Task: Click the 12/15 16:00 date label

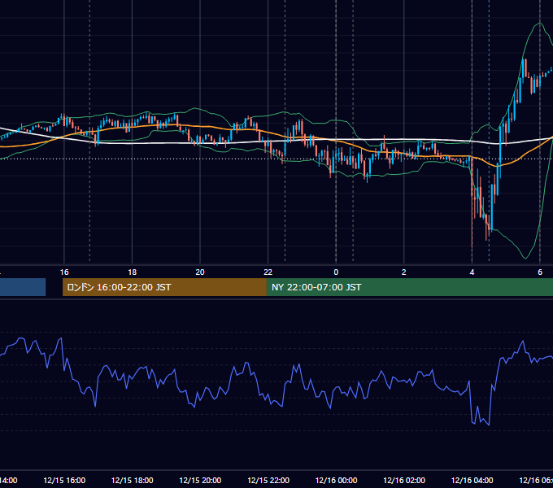Action: point(64,480)
